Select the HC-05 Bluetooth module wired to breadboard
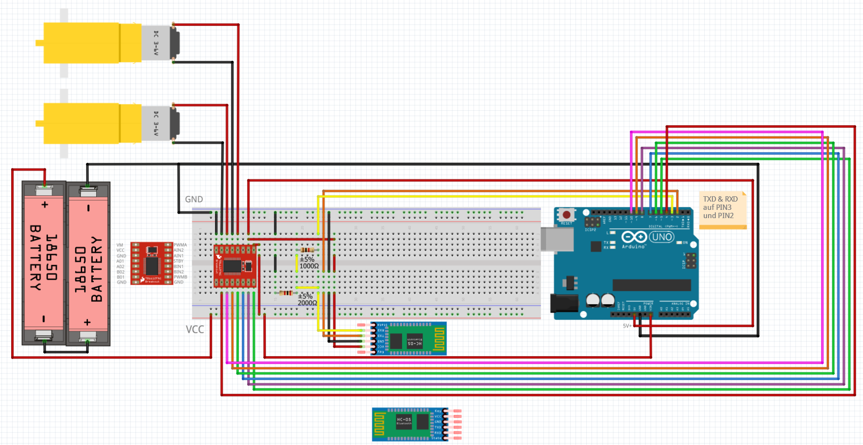 [x=408, y=339]
